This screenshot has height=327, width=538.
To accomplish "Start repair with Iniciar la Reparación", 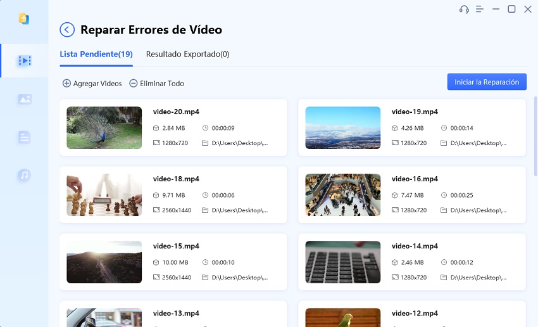I will (487, 82).
